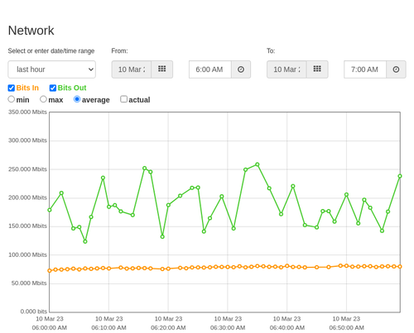Click the highest green Bits Out data point

pos(258,164)
